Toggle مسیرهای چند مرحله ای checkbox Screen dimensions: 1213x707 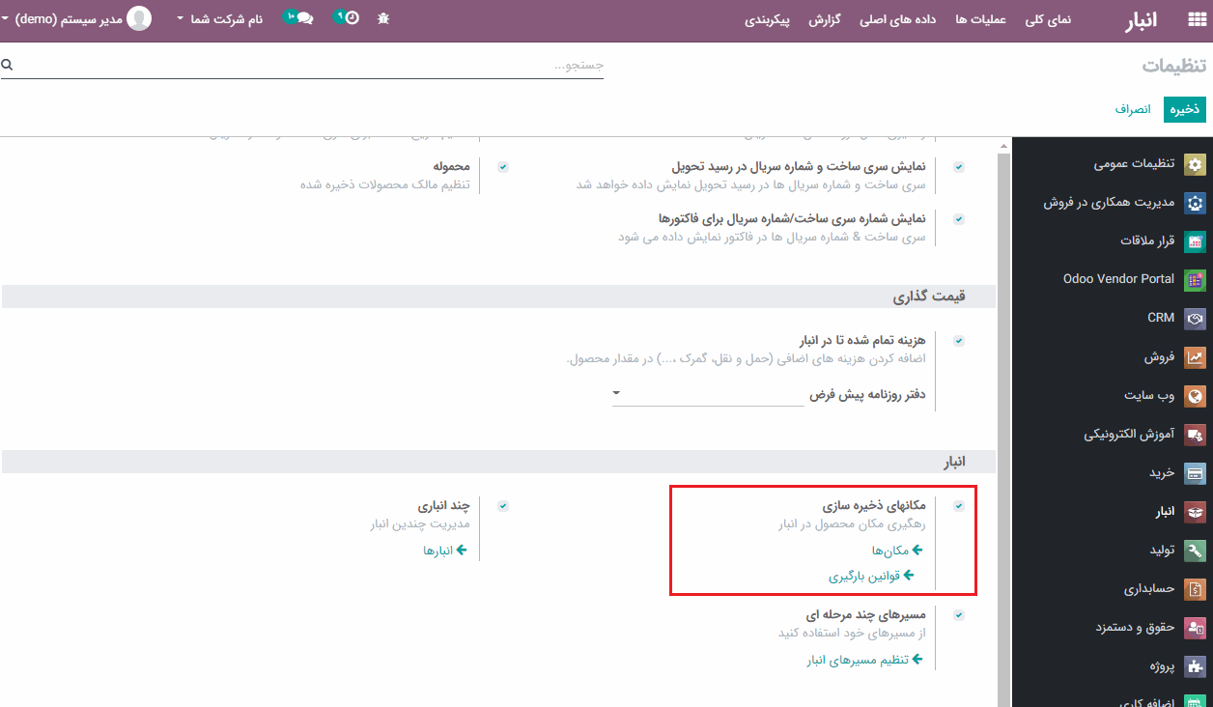click(959, 615)
